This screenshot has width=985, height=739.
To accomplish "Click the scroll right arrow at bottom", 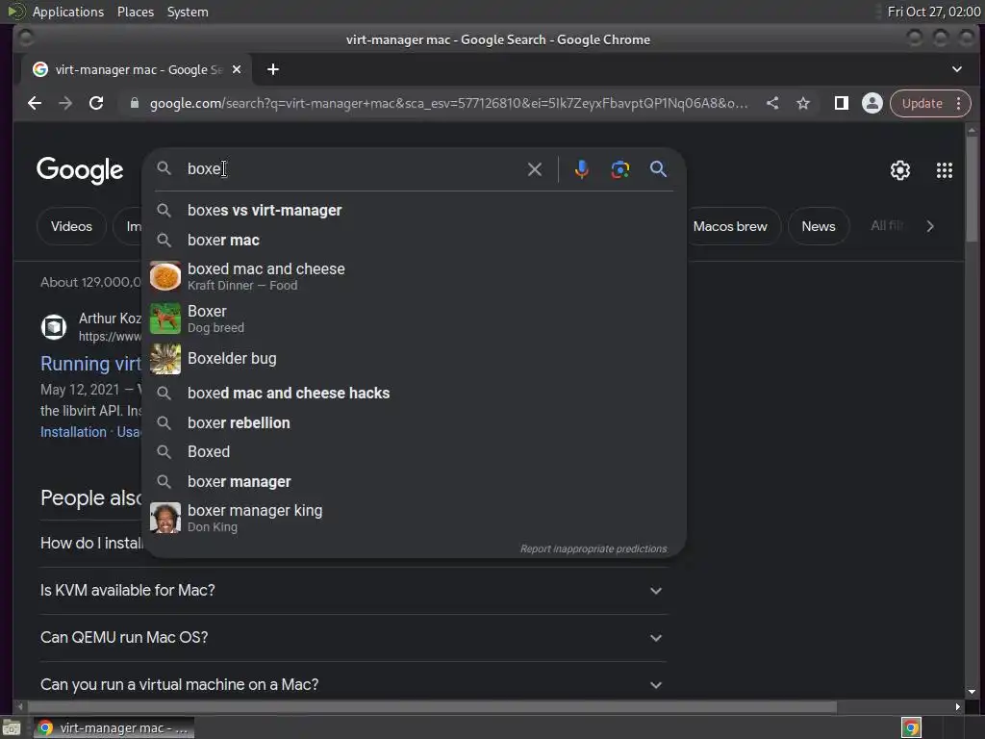I will [957, 707].
